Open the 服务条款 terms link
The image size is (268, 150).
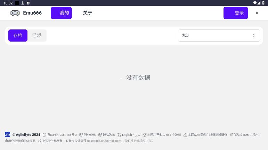[x=90, y=135]
